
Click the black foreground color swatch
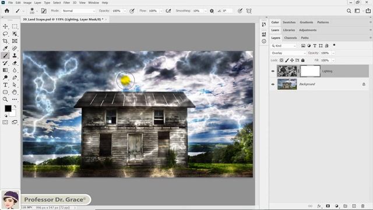tap(8, 108)
